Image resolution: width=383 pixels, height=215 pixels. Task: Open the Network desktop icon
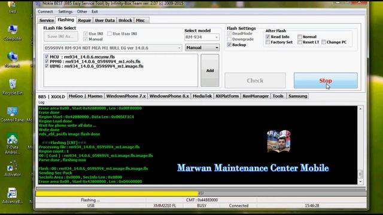coord(12,60)
